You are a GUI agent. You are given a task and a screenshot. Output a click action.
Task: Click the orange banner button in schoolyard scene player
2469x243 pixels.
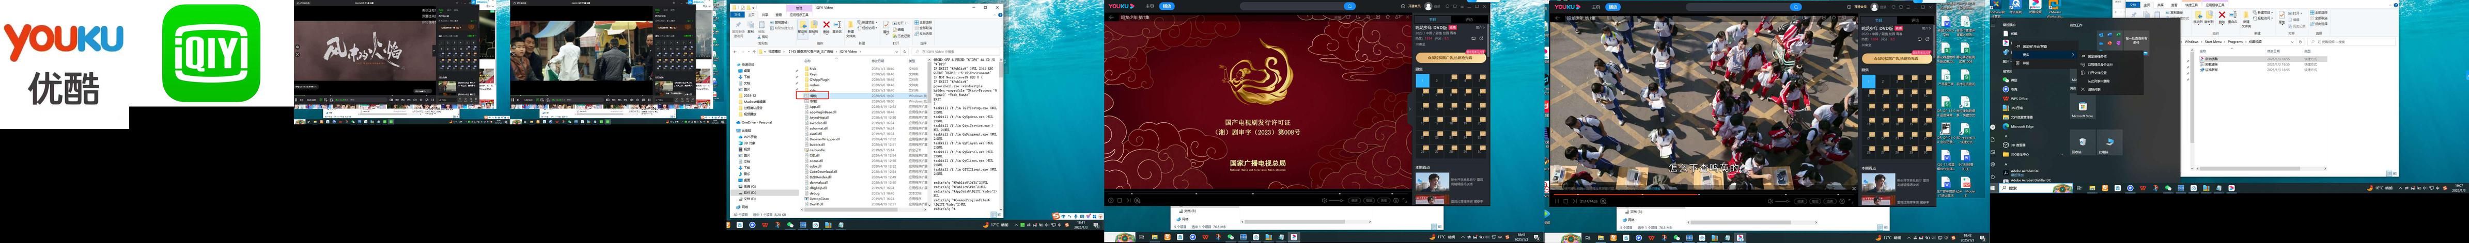pos(1897,57)
